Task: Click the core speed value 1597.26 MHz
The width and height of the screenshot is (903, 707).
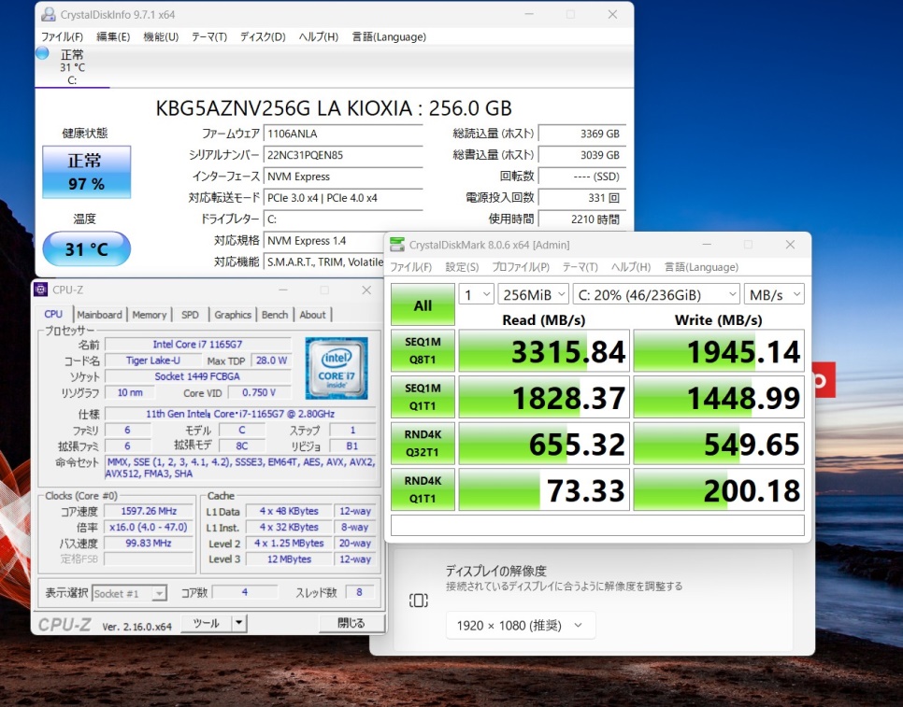Action: click(149, 511)
